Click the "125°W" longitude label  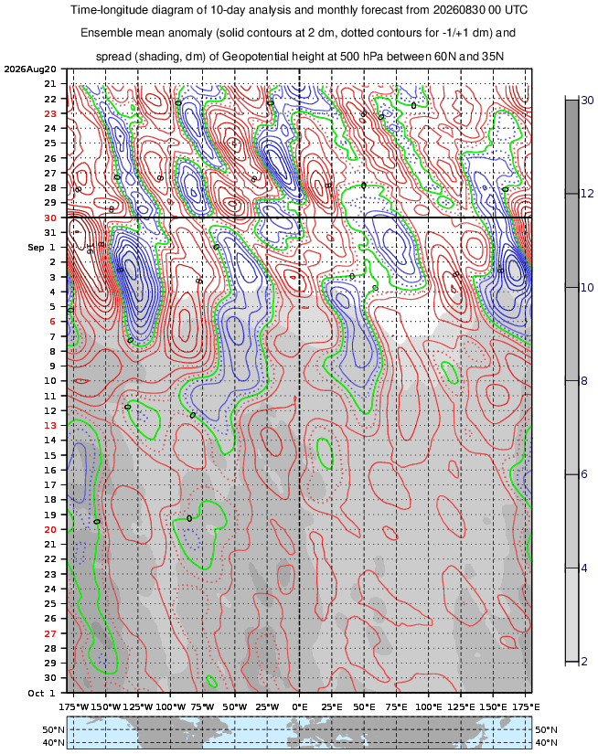point(138,706)
